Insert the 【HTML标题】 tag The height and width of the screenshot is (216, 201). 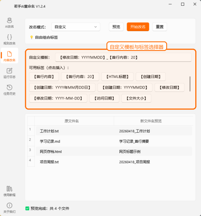point(117,77)
